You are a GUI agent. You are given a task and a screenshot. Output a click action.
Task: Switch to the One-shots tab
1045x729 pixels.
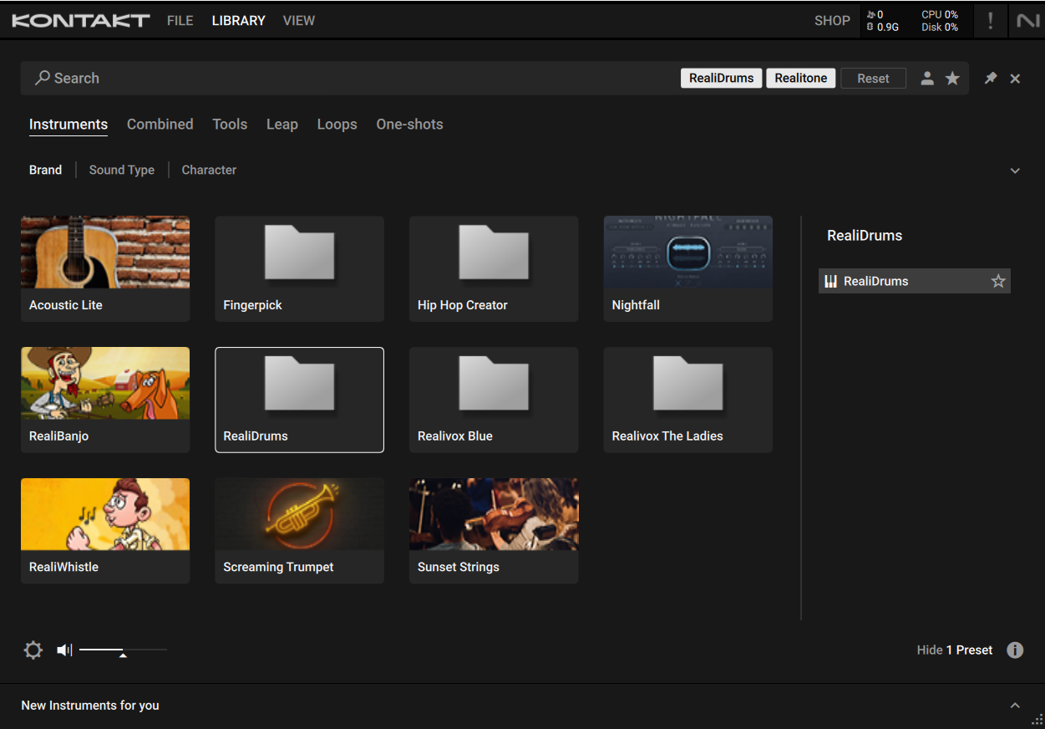click(x=409, y=125)
